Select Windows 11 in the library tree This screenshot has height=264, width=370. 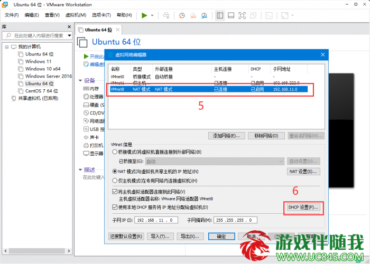point(38,62)
